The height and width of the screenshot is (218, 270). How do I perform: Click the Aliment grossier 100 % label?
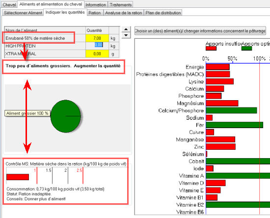(x=27, y=113)
